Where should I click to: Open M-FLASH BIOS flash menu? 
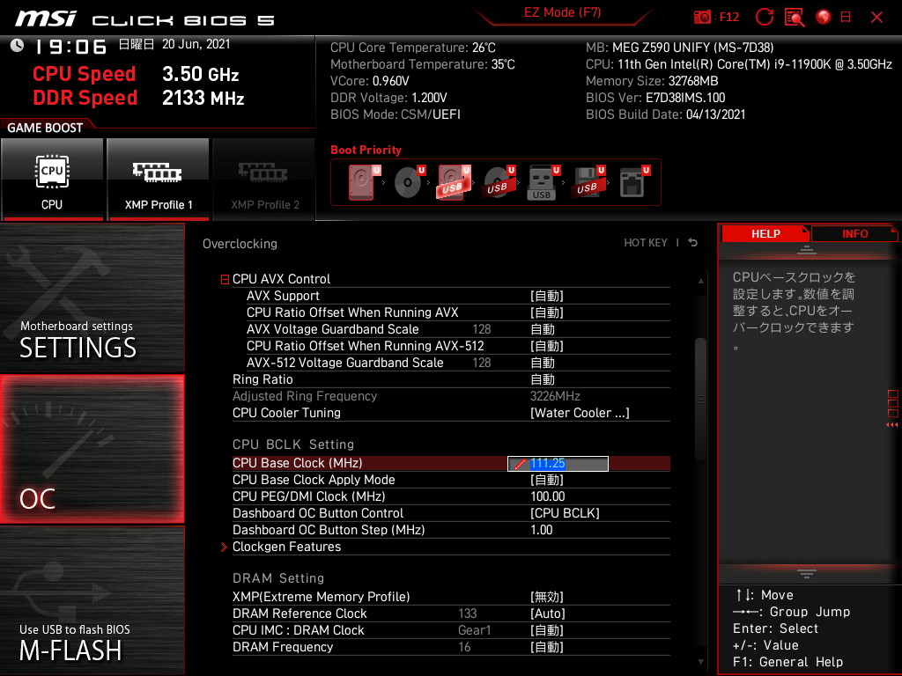coord(92,600)
